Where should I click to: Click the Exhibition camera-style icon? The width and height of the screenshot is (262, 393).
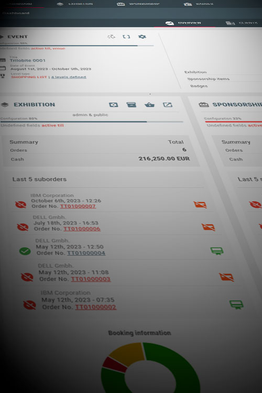[x=114, y=105]
